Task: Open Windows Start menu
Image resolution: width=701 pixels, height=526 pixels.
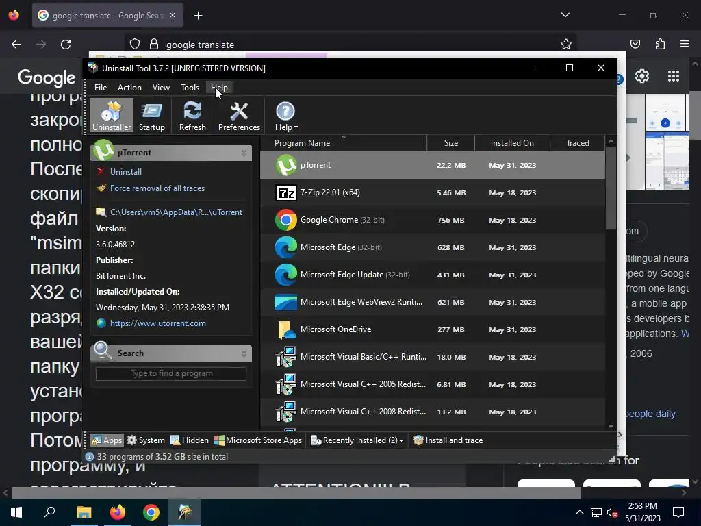Action: pos(16,512)
